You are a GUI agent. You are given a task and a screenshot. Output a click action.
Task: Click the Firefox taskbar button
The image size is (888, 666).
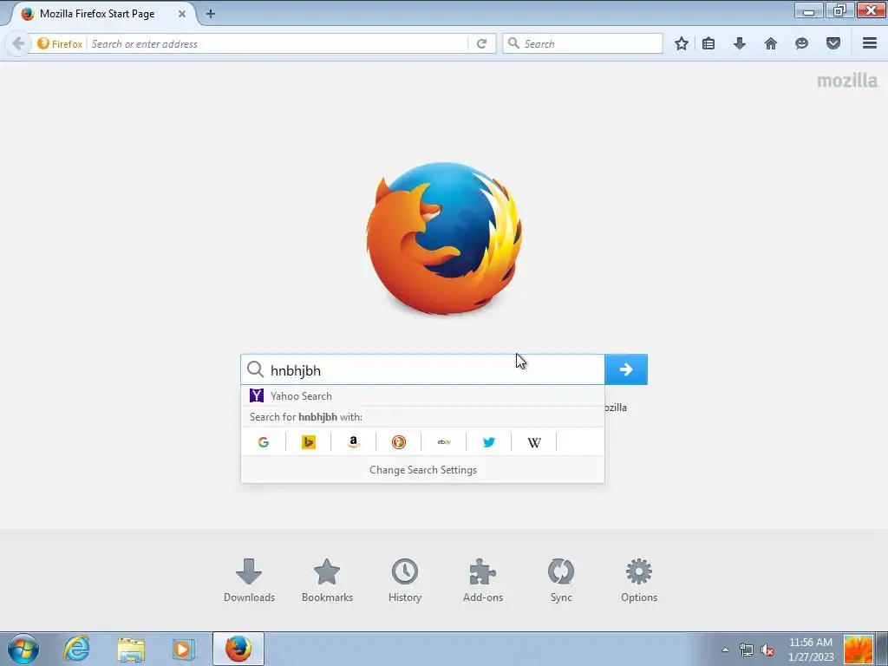click(x=238, y=649)
